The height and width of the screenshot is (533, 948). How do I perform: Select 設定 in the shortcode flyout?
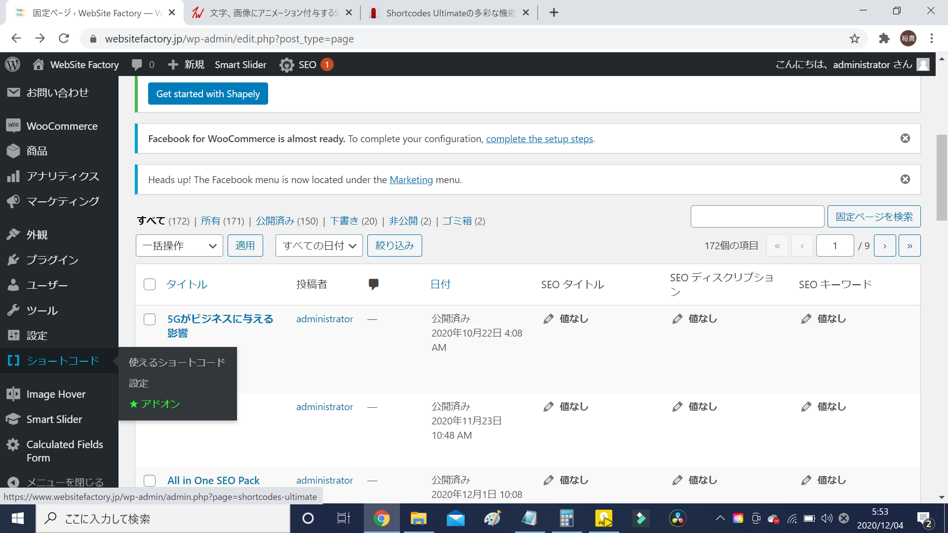point(139,383)
